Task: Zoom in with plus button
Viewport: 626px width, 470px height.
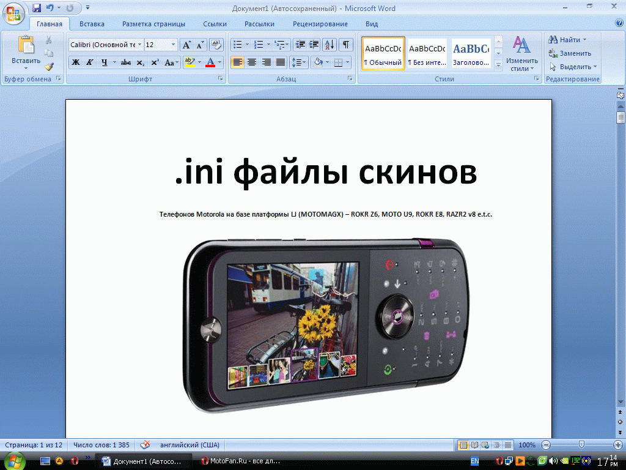Action: 617,445
